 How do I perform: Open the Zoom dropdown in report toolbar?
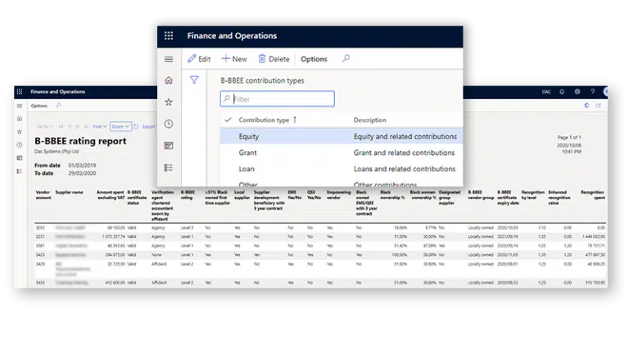120,126
